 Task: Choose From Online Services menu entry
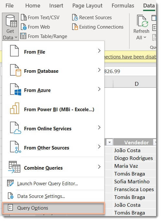click(x=53, y=128)
